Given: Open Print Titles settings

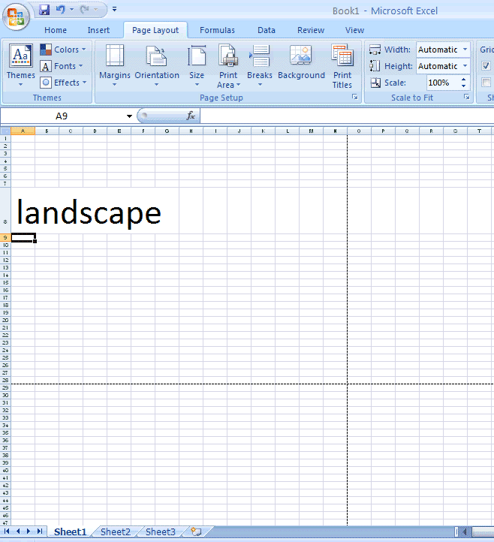Looking at the screenshot, I should 342,65.
